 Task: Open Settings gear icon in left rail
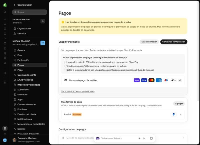tap(5, 128)
